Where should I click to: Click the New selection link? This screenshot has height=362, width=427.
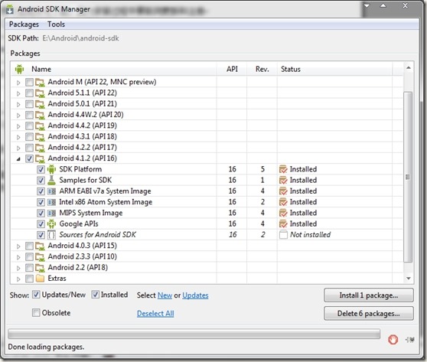coord(165,295)
